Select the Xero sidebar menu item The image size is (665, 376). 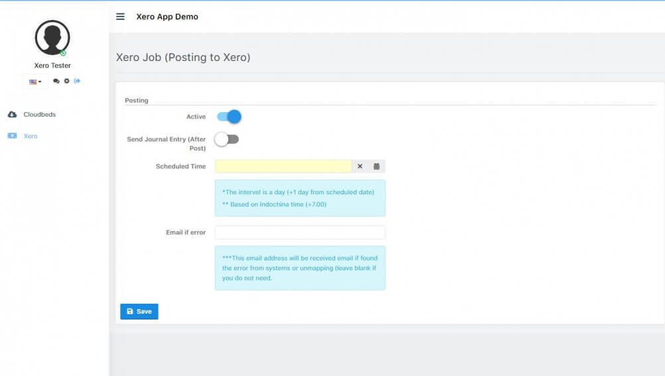pos(31,136)
